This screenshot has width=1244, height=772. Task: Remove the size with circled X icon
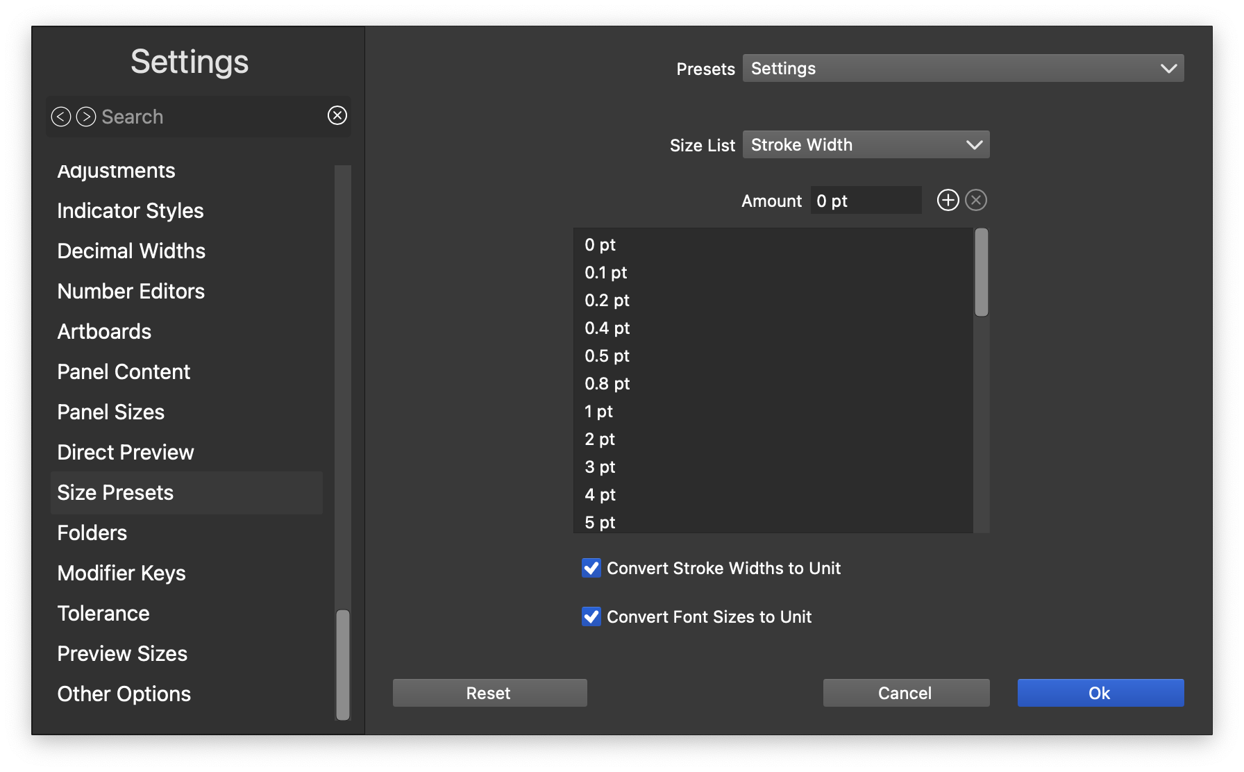coord(976,201)
